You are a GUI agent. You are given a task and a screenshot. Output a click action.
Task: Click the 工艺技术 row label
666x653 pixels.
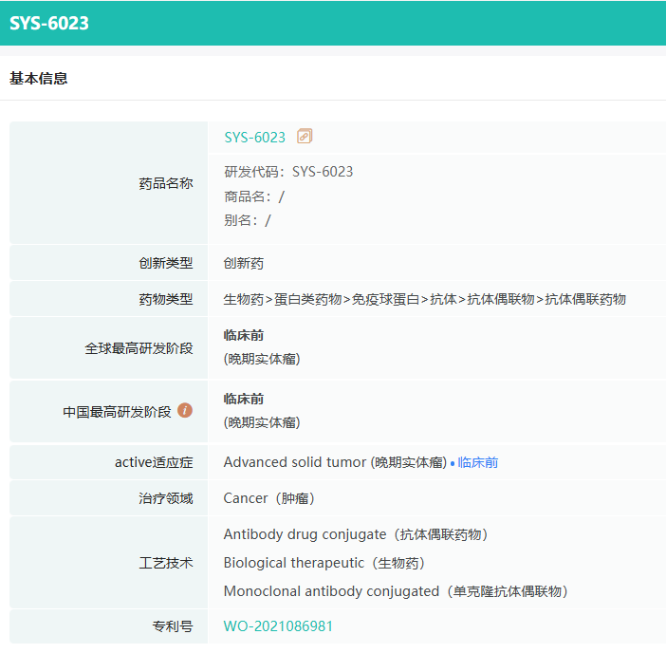166,563
